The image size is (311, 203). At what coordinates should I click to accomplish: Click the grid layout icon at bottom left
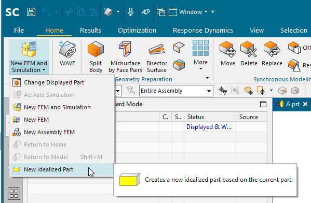(x=14, y=194)
